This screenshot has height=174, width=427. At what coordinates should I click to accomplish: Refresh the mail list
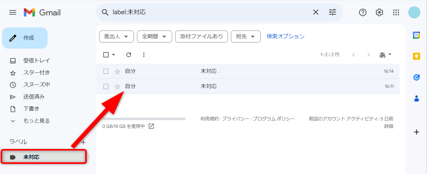tap(129, 55)
